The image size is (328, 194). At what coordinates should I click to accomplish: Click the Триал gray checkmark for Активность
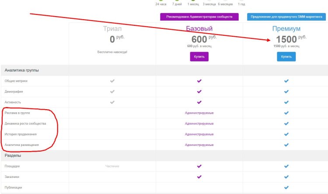pos(112,102)
